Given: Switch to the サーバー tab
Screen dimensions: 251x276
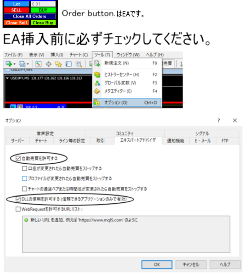Looking at the screenshot, I should click(17, 141).
